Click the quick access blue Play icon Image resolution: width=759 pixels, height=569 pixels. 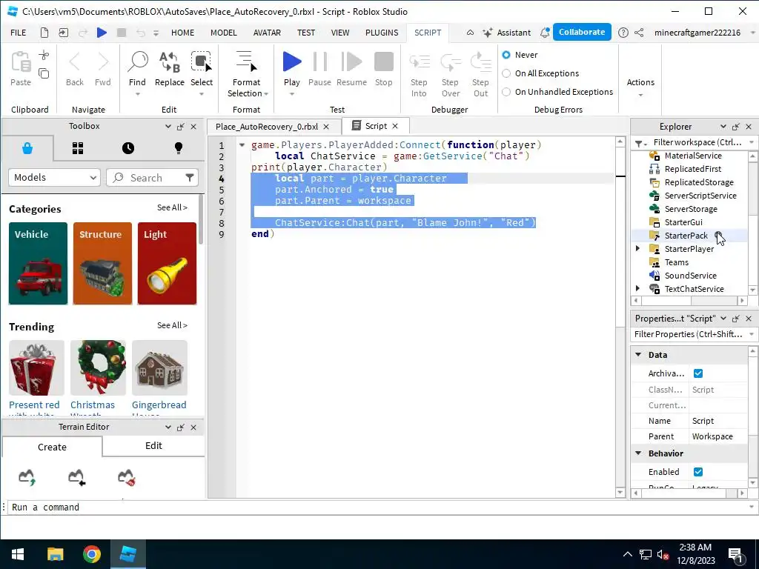coord(102,33)
